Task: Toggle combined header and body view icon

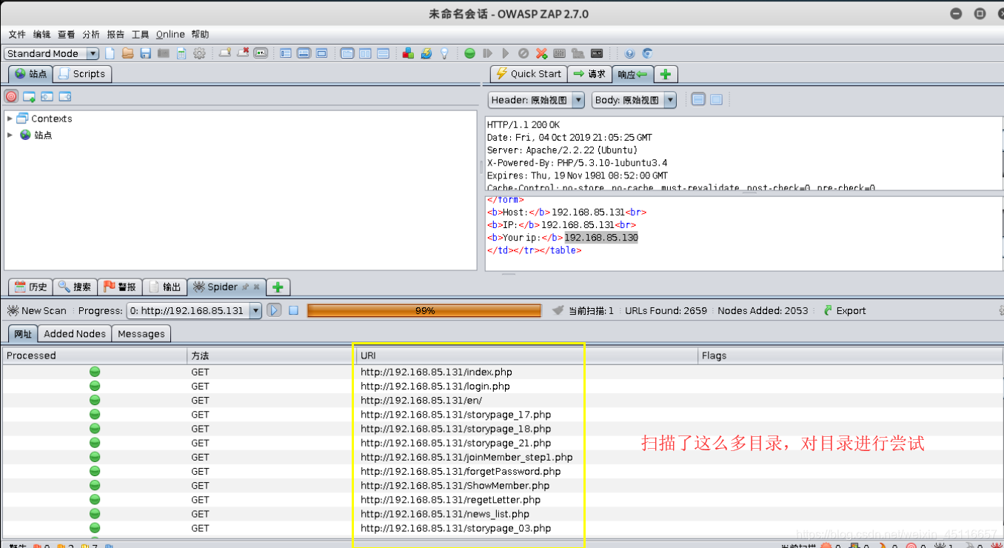Action: point(698,99)
